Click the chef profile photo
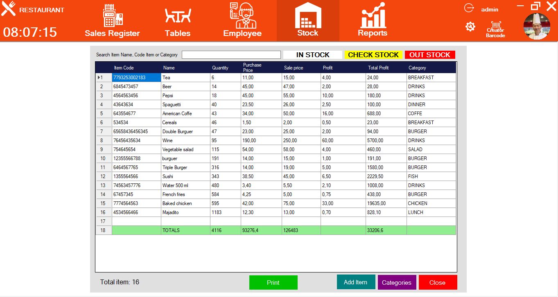 pos(537,27)
